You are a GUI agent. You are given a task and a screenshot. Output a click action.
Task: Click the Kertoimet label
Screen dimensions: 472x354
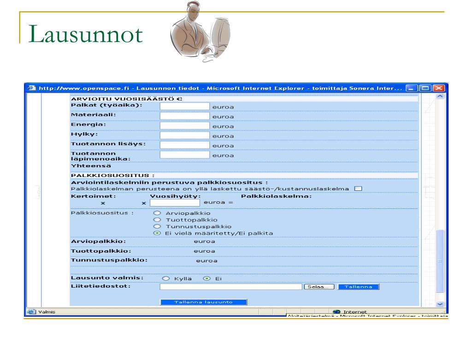93,196
